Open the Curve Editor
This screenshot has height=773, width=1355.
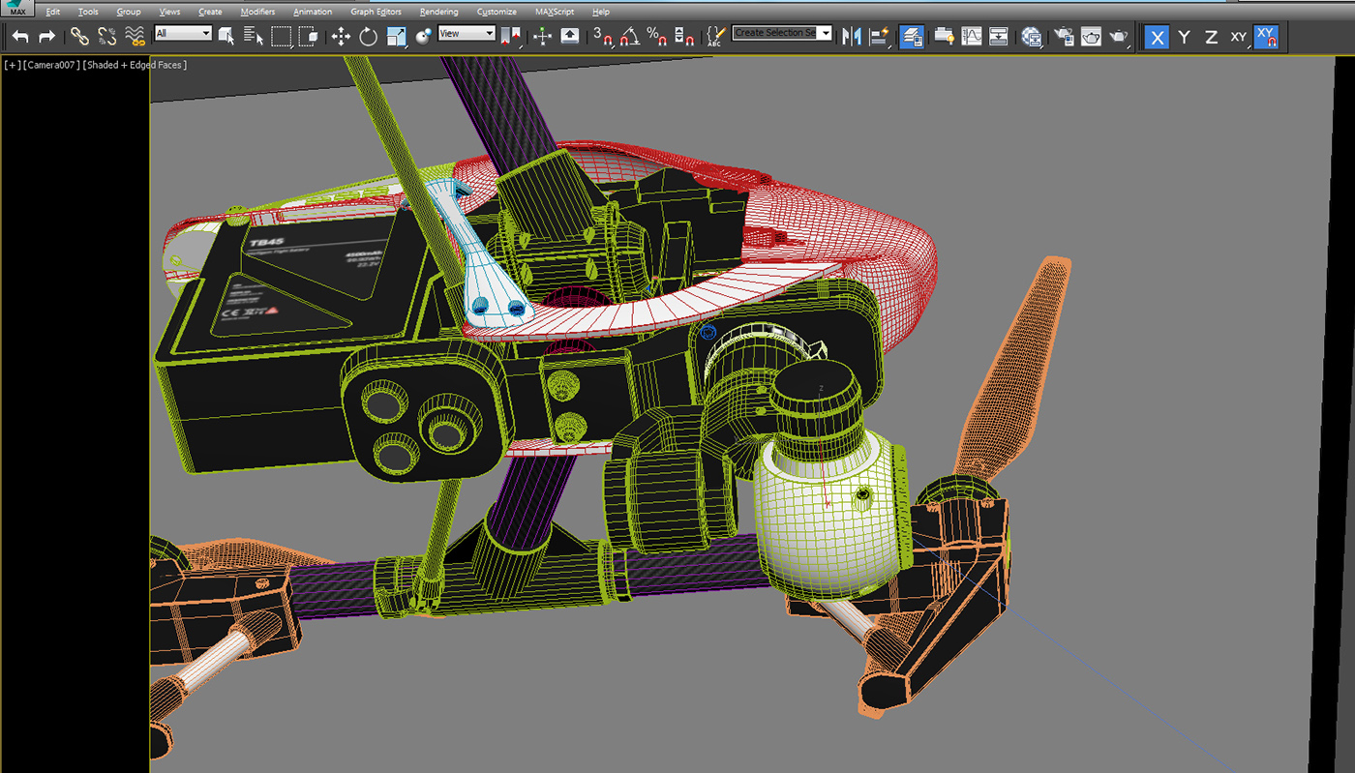click(970, 36)
